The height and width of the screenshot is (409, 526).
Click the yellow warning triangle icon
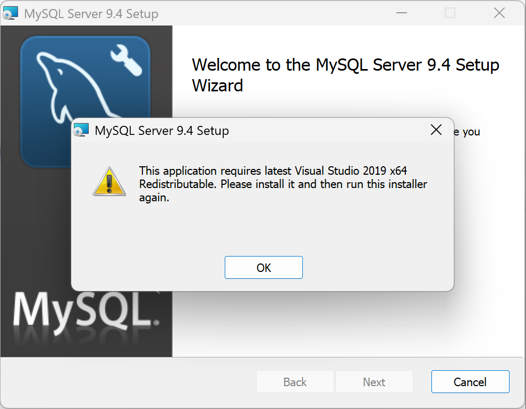point(109,181)
